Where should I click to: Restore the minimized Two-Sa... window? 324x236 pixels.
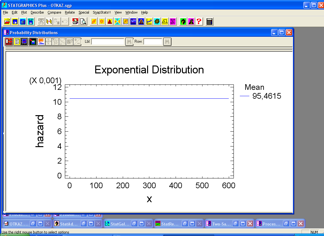pos(235,224)
